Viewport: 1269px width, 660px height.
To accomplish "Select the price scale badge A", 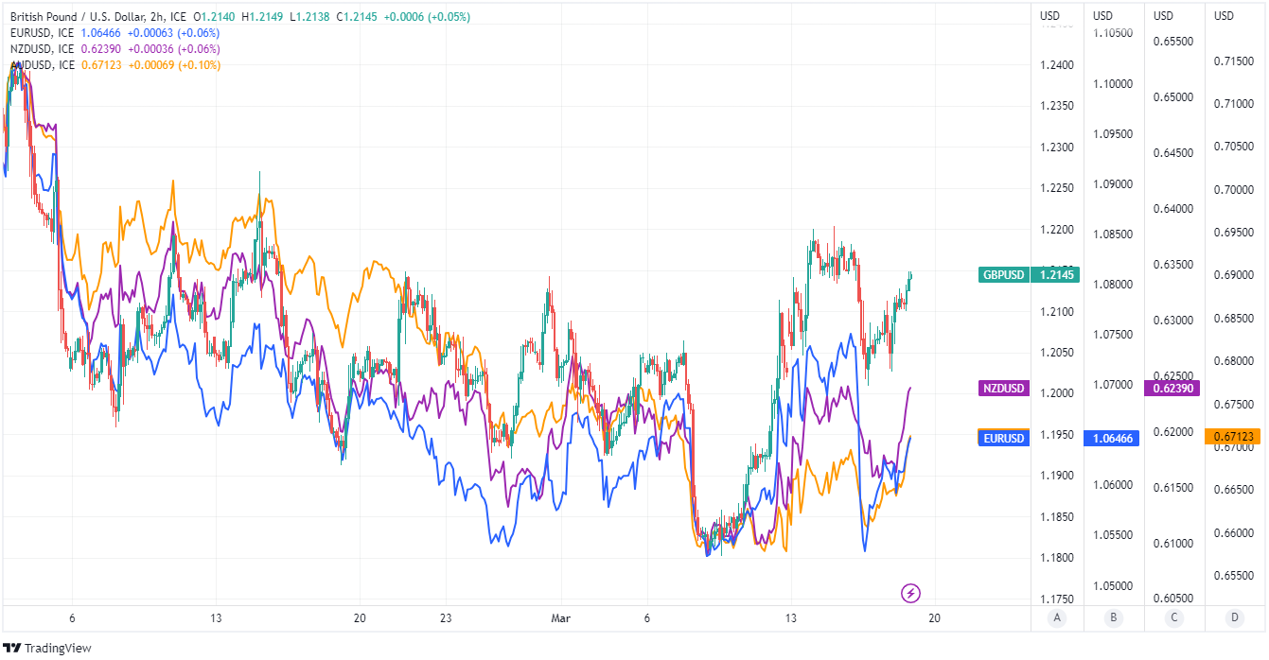I will click(x=1057, y=617).
